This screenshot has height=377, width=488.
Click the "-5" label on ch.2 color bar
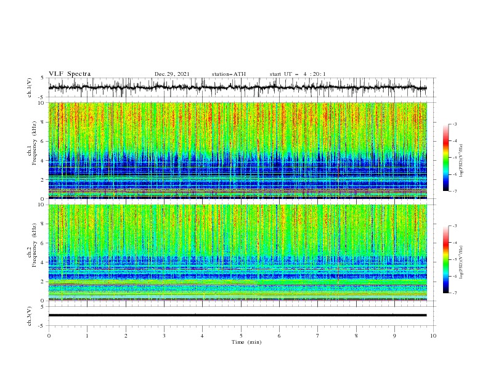(x=455, y=259)
